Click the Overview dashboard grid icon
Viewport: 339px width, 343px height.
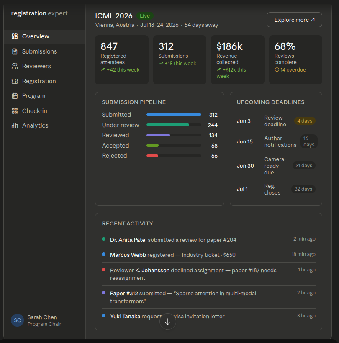(x=15, y=36)
